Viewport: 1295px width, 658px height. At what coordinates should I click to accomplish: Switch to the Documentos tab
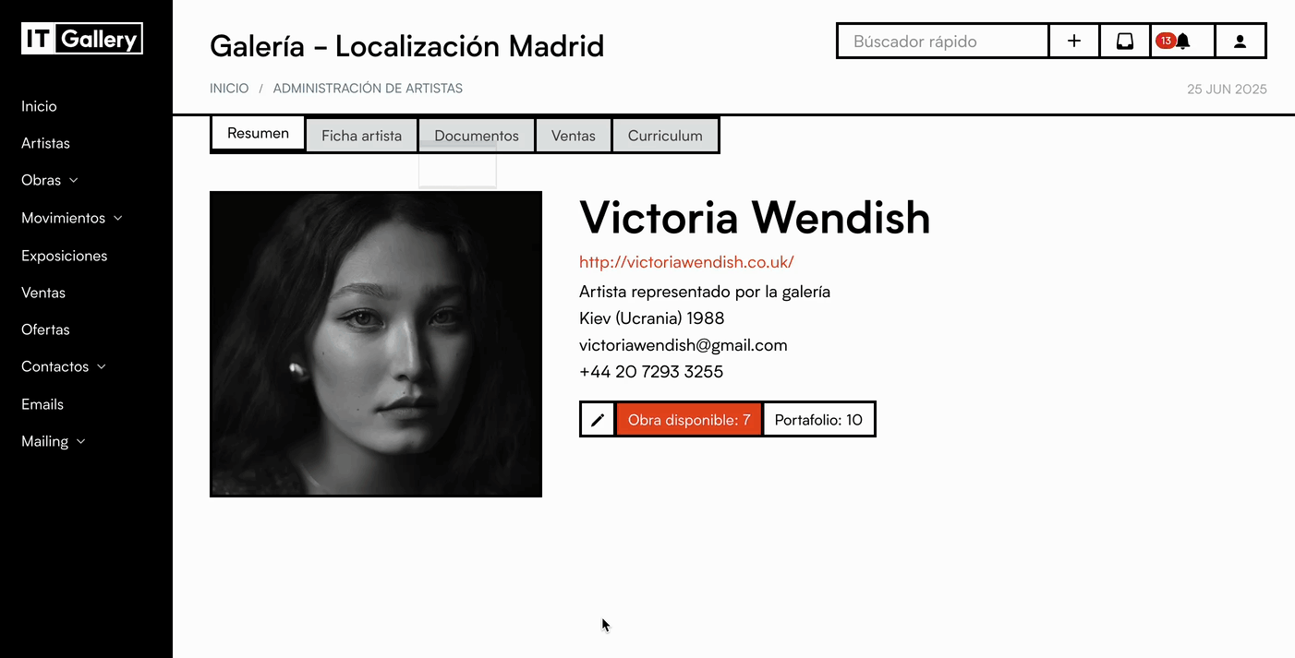point(477,136)
